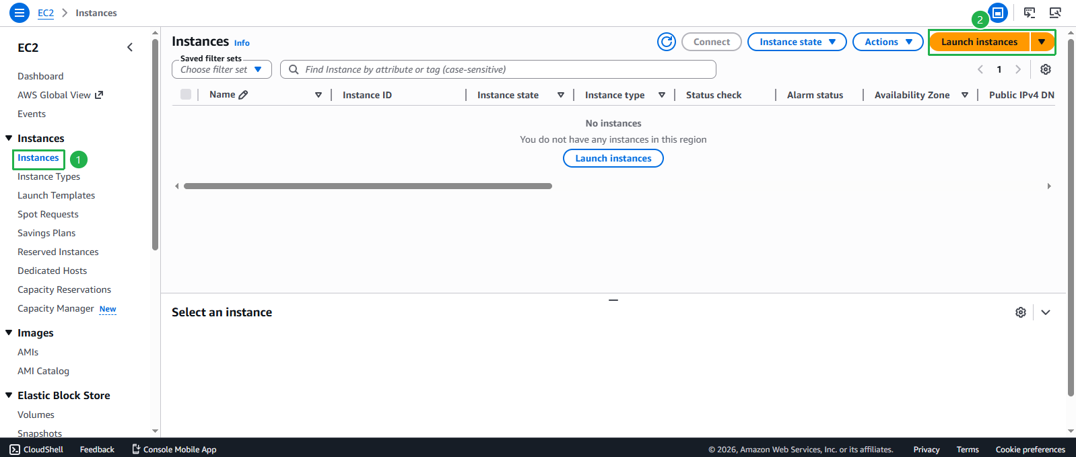The image size is (1076, 457).
Task: Open Capacity Reservations page
Action: click(64, 289)
